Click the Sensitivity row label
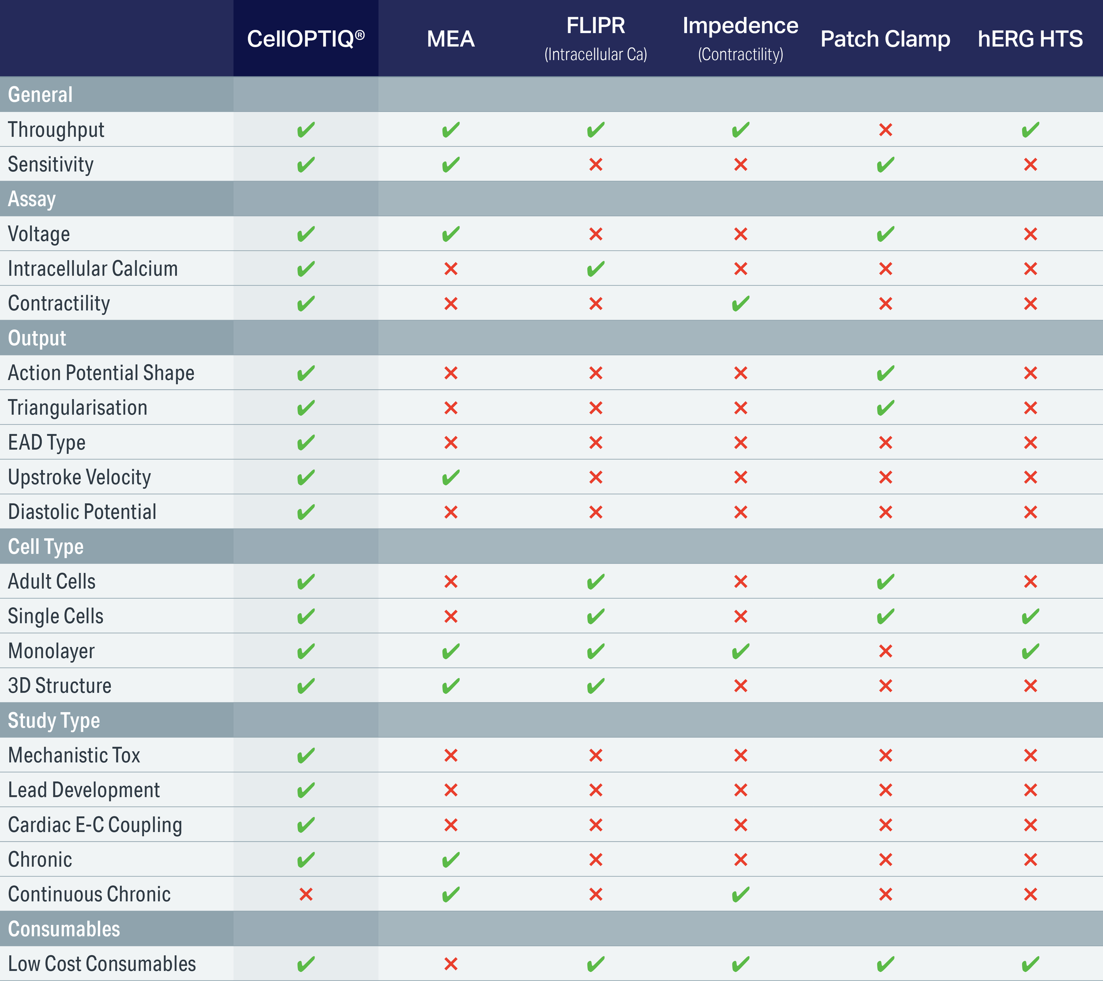 pos(51,165)
